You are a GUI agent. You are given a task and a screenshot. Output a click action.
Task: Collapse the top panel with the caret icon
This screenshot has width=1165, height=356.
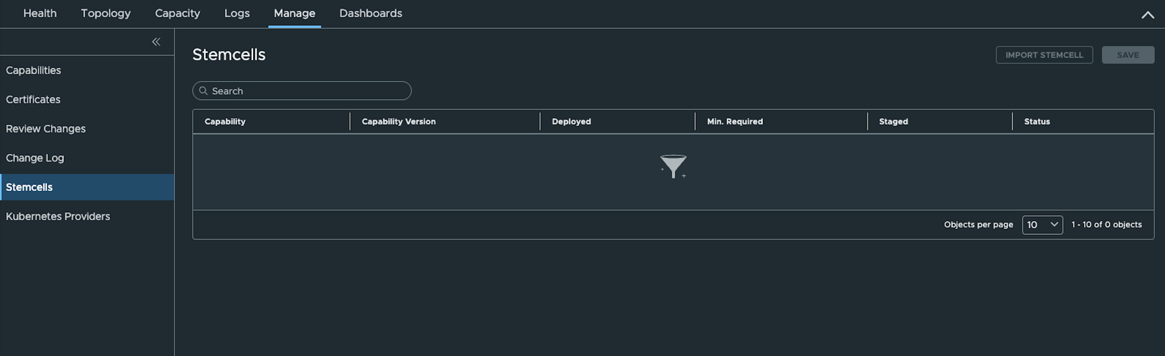coord(1147,15)
